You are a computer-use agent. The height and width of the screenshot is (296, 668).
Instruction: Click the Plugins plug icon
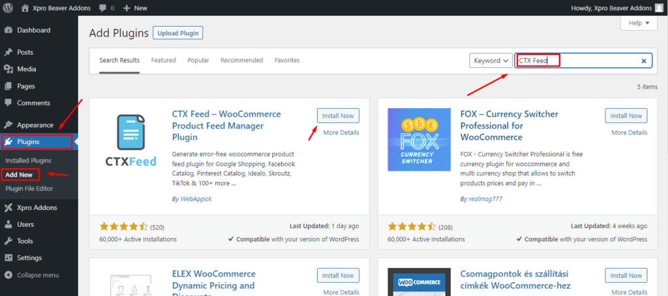8,142
